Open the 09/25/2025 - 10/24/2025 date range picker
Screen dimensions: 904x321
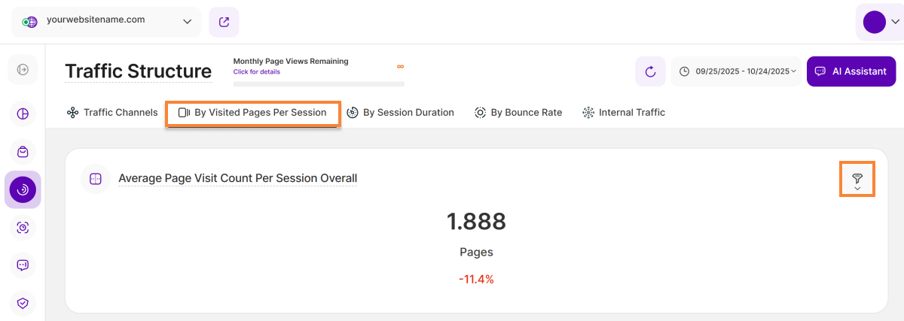(x=737, y=71)
